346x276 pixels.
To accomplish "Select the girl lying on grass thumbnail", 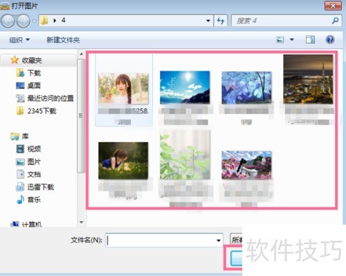I will [x=123, y=160].
